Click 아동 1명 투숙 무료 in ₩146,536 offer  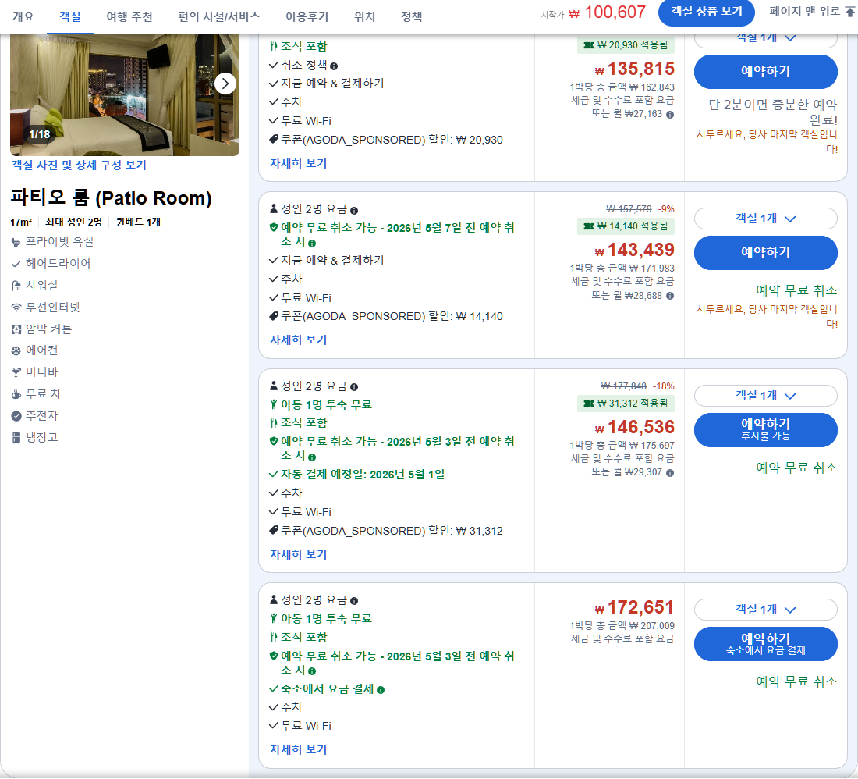[x=326, y=404]
